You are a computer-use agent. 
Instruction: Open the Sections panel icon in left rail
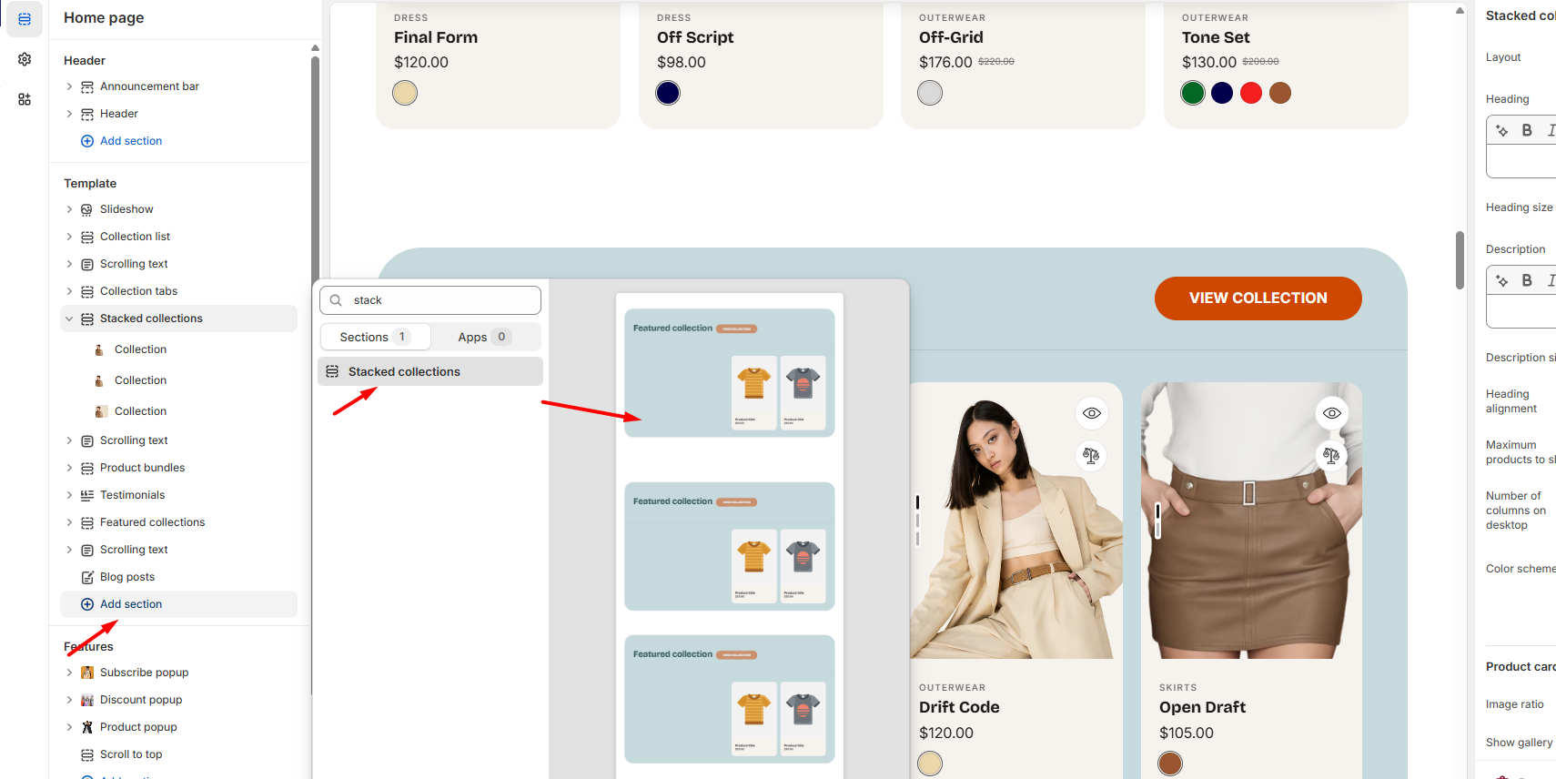(25, 18)
